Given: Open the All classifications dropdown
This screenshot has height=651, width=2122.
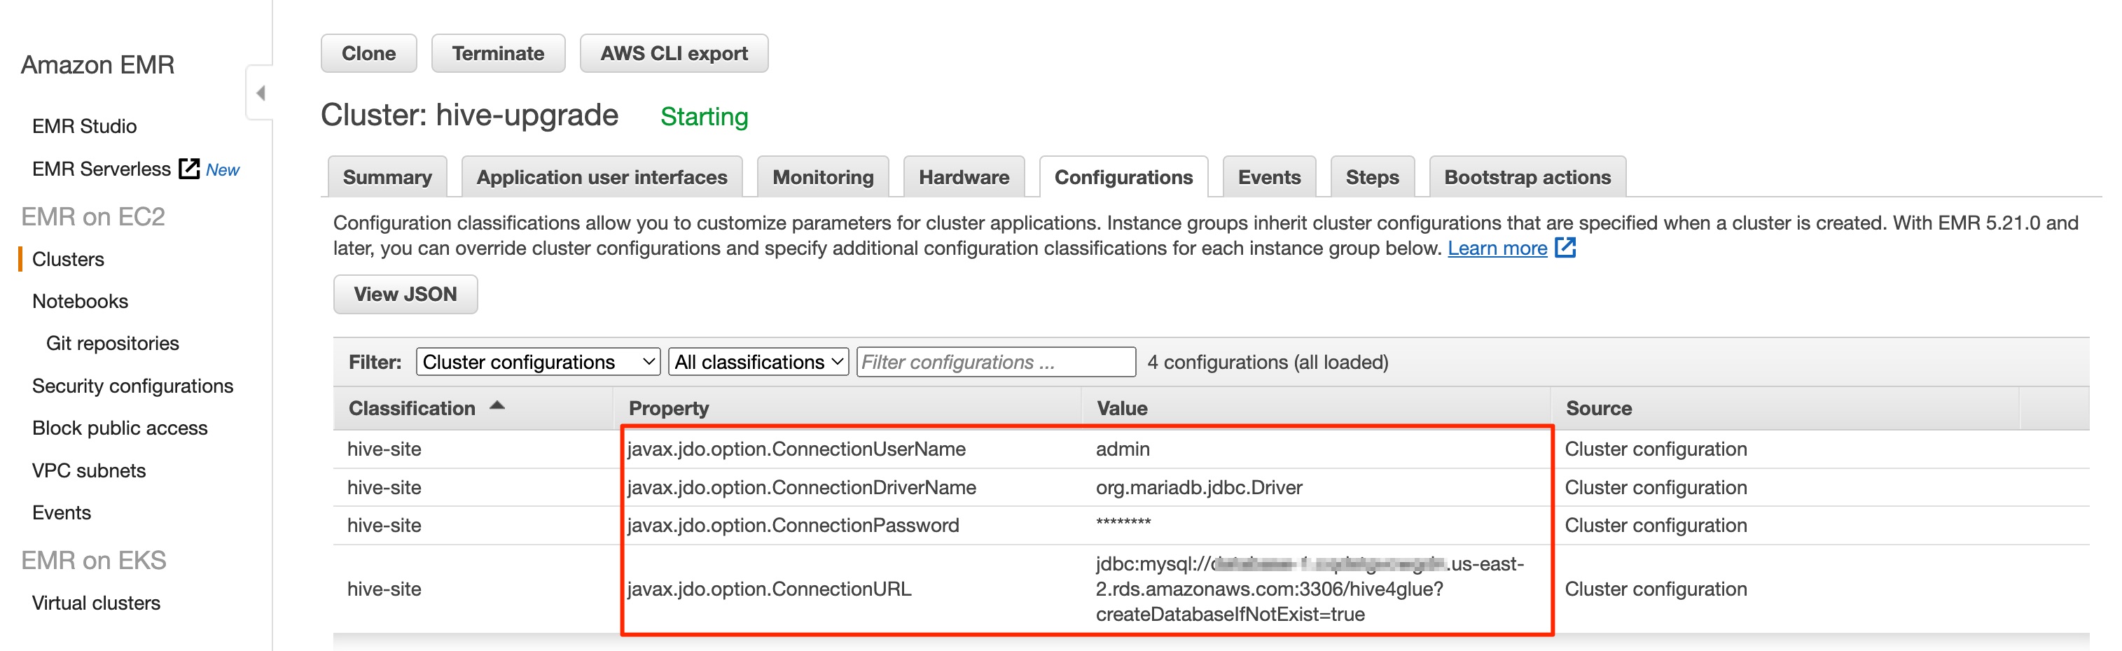Looking at the screenshot, I should tap(758, 362).
